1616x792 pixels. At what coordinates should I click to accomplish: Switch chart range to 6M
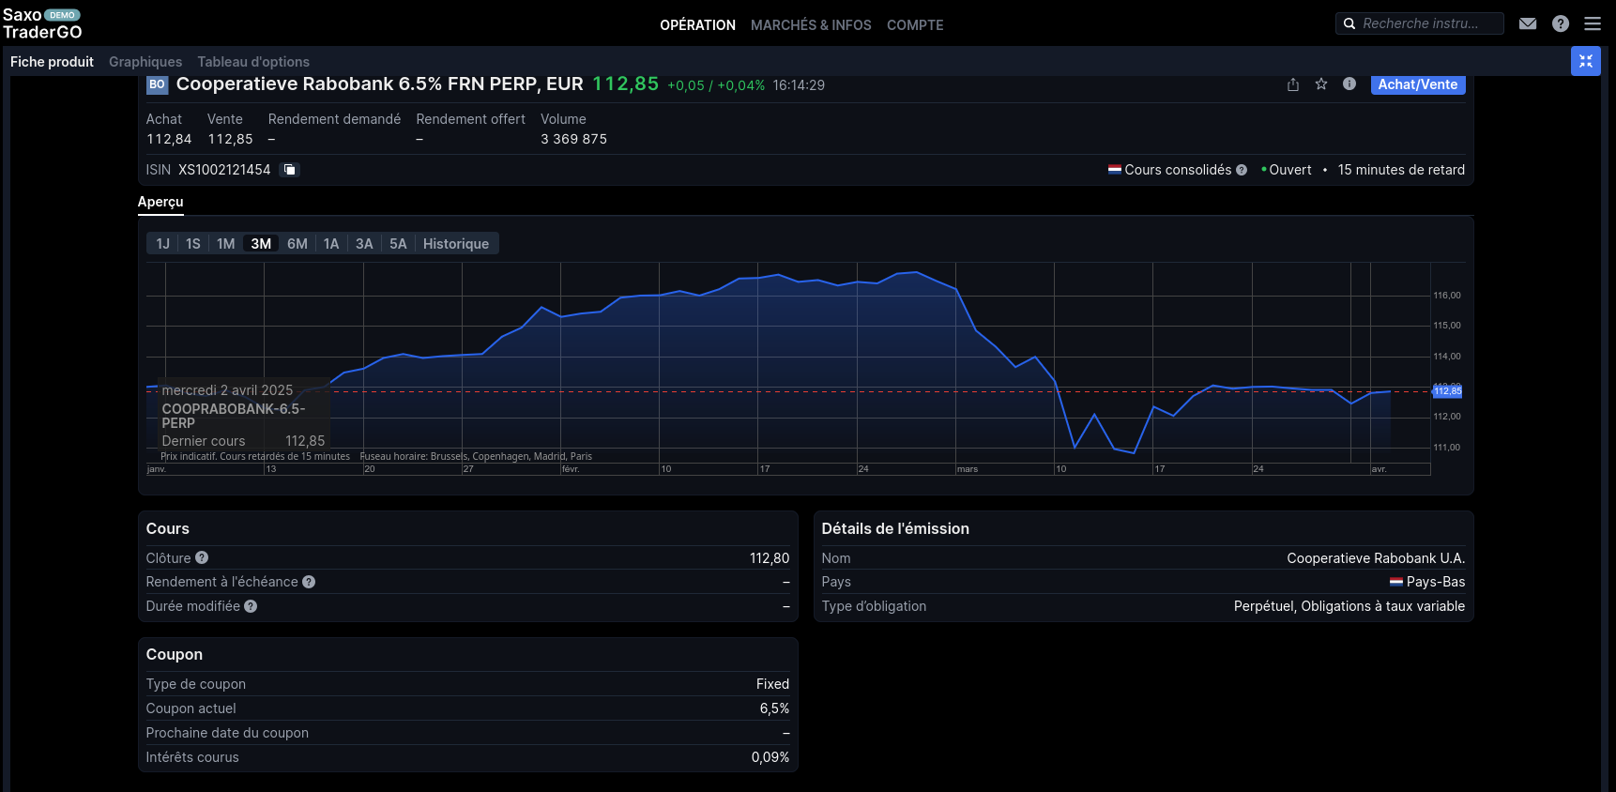pos(297,244)
